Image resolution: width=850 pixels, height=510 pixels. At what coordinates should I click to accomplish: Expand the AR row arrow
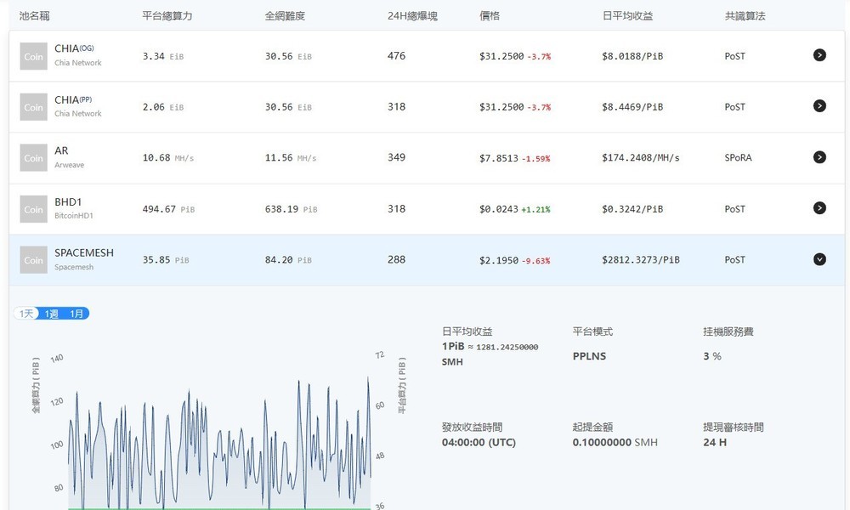pyautogui.click(x=819, y=157)
